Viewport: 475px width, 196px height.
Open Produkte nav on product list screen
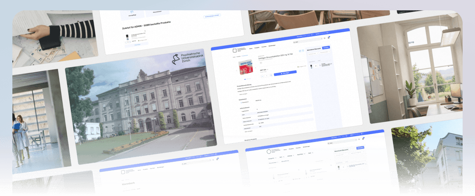point(291,149)
